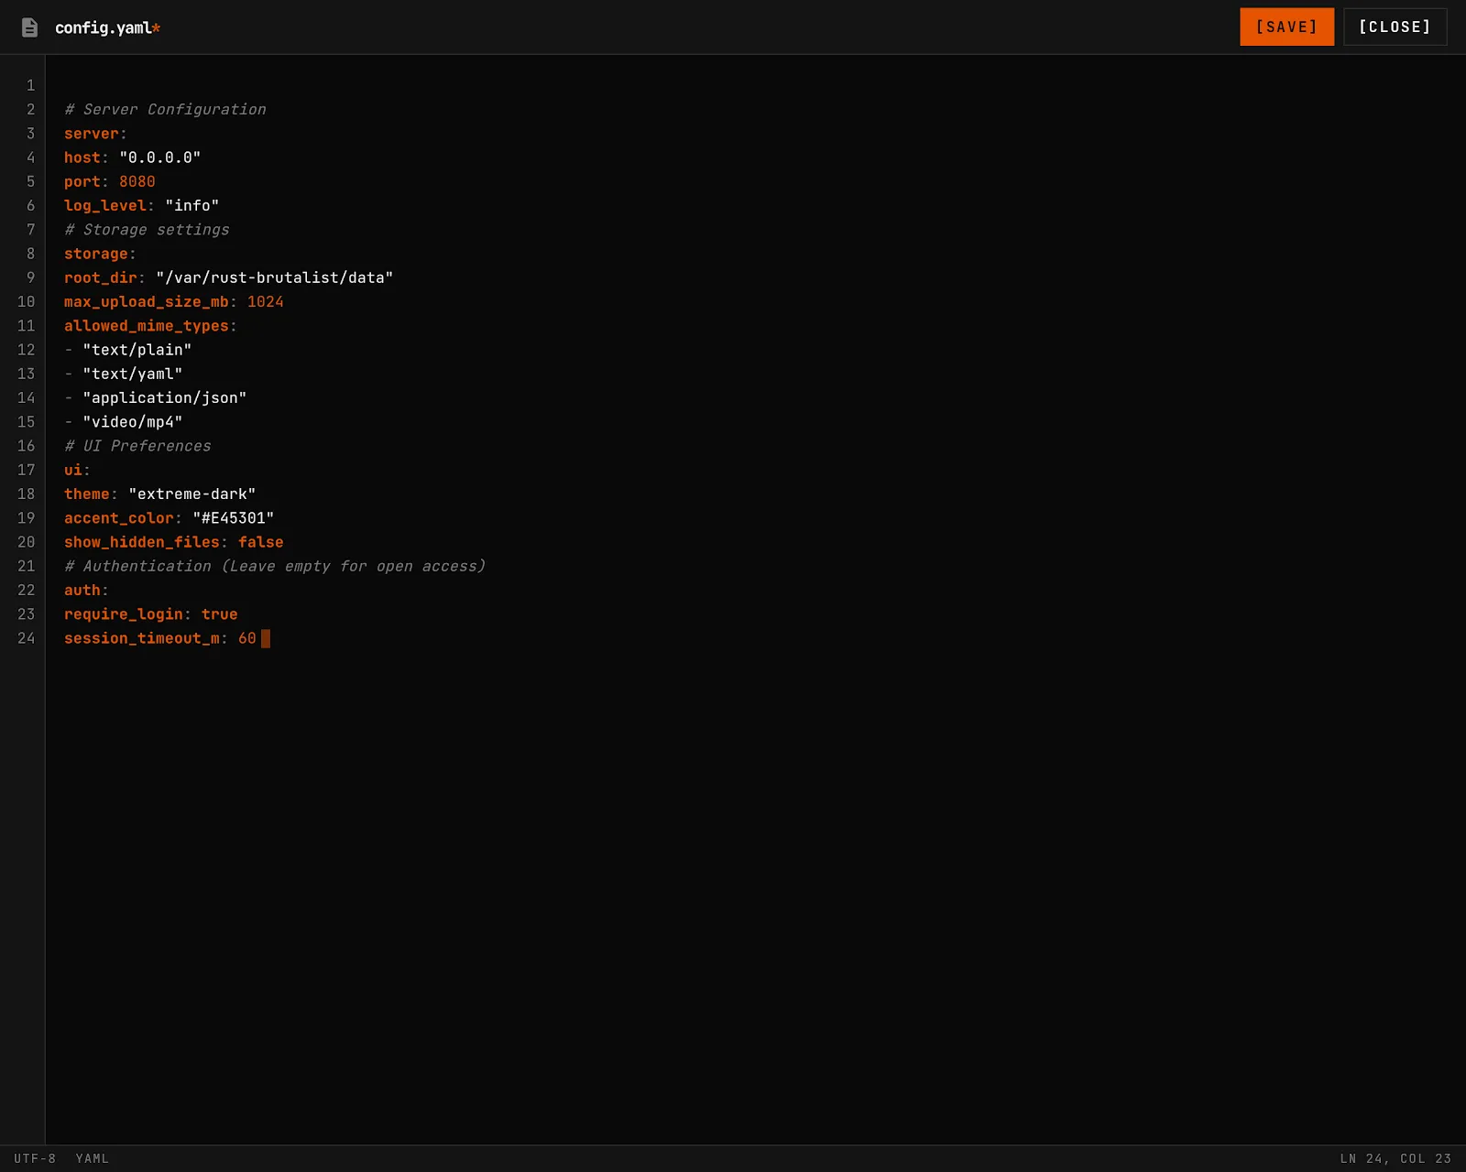Image resolution: width=1466 pixels, height=1172 pixels.
Task: Click the '# Storage settings' comment
Action: tap(147, 230)
